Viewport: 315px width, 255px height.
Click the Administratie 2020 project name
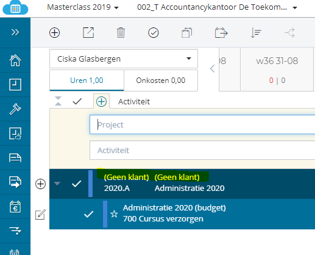click(189, 189)
